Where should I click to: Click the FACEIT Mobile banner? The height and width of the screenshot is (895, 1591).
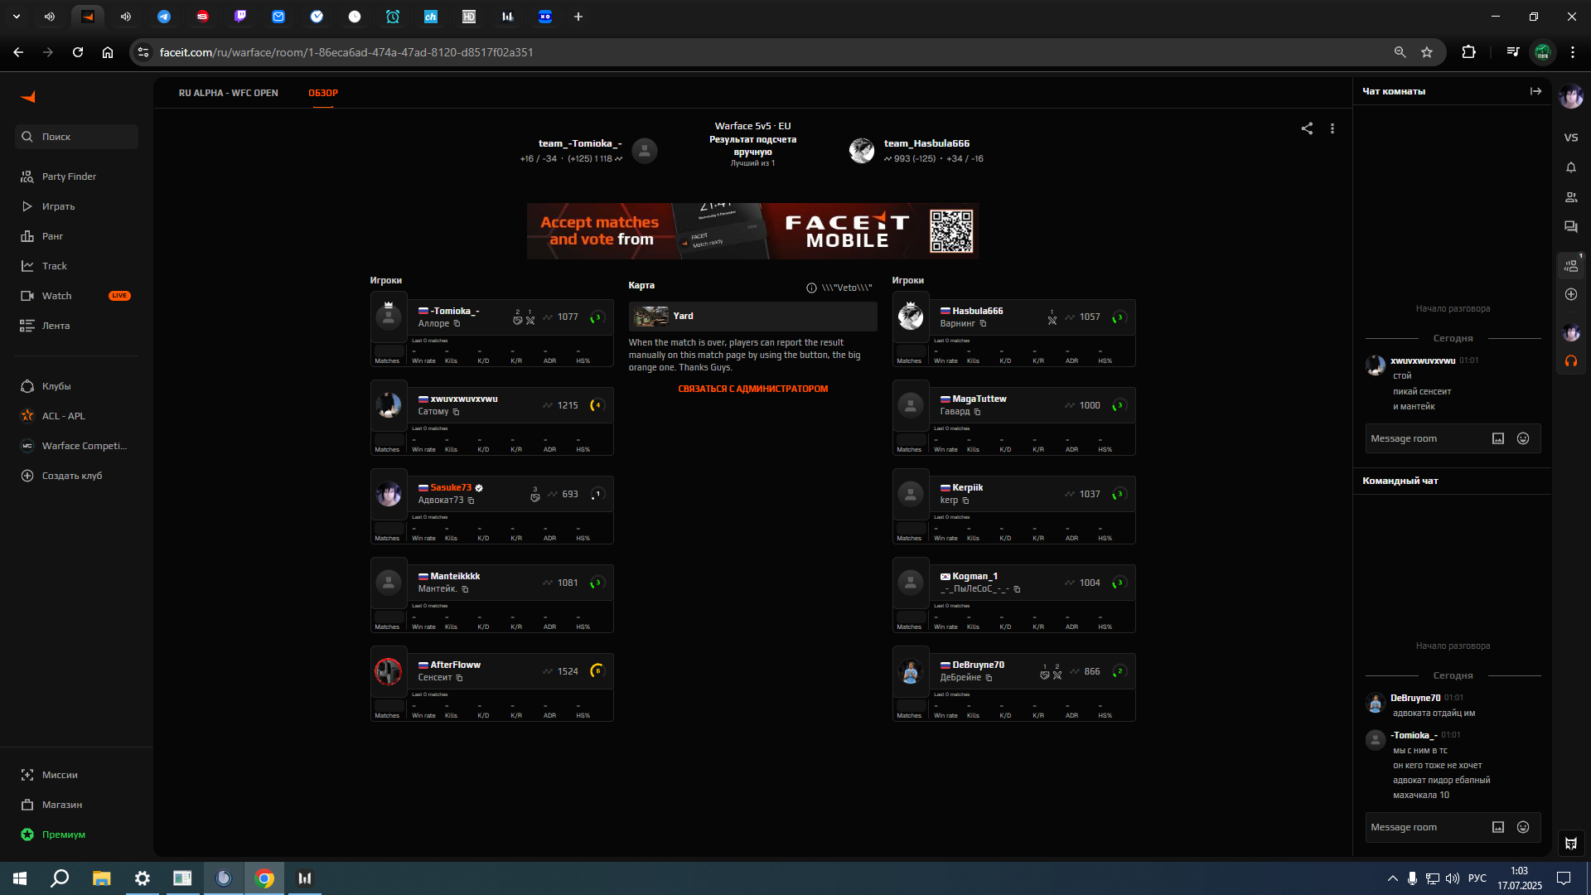(x=752, y=231)
